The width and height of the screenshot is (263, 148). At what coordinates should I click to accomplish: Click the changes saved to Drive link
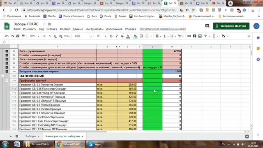[x=163, y=29]
